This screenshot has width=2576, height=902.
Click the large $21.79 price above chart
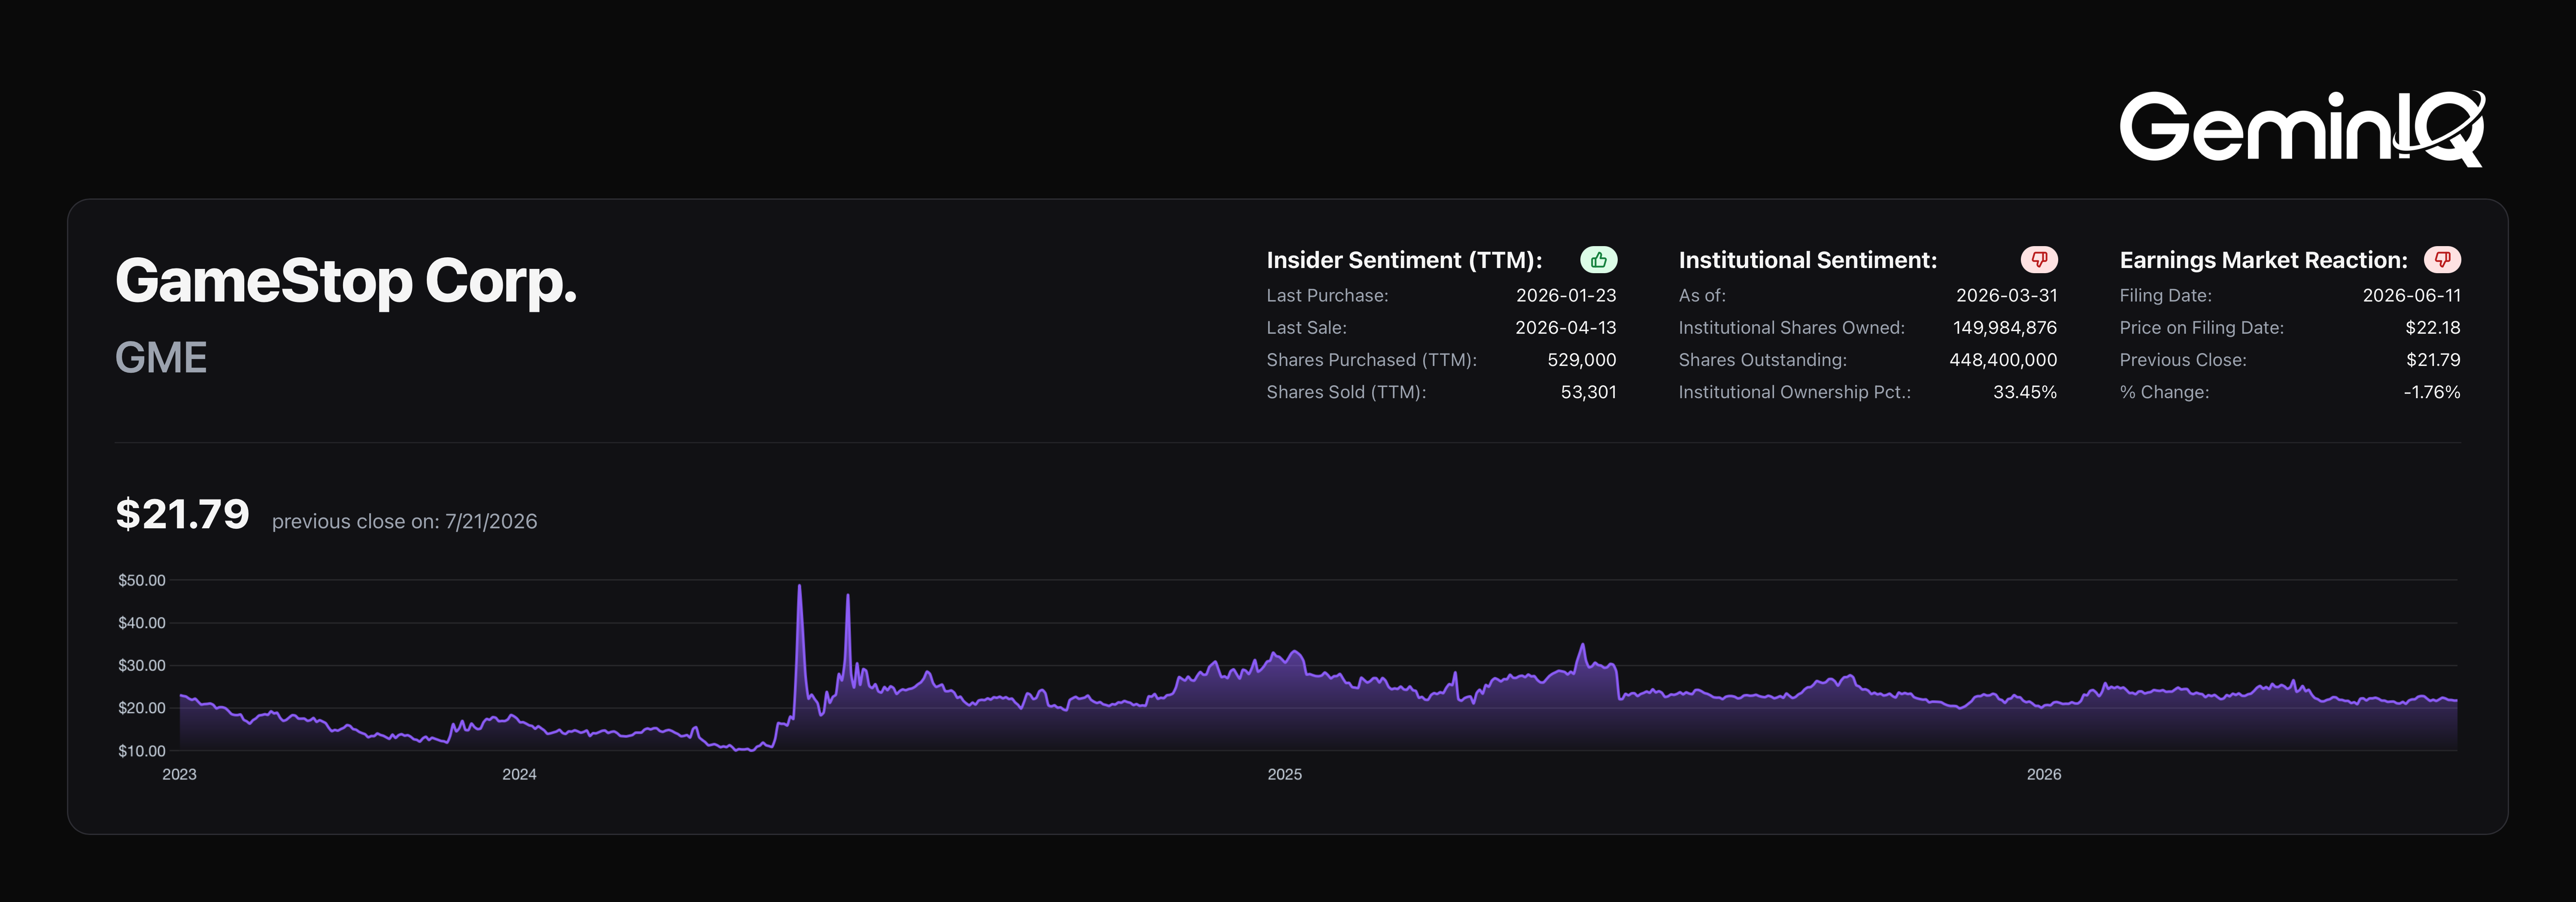click(182, 514)
